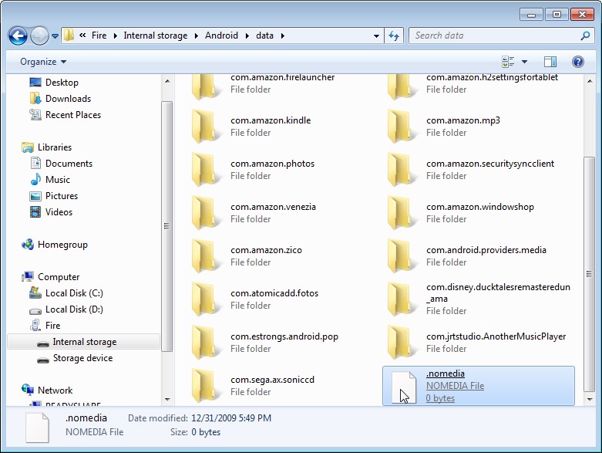Open the address bar history dropdown
The image size is (602, 453).
pyautogui.click(x=376, y=35)
